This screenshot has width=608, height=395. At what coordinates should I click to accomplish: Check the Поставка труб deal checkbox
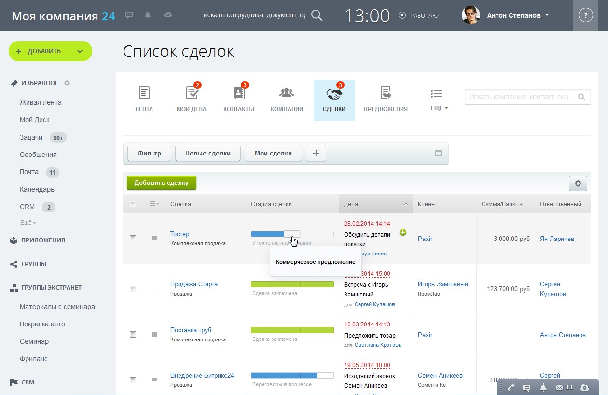[133, 334]
